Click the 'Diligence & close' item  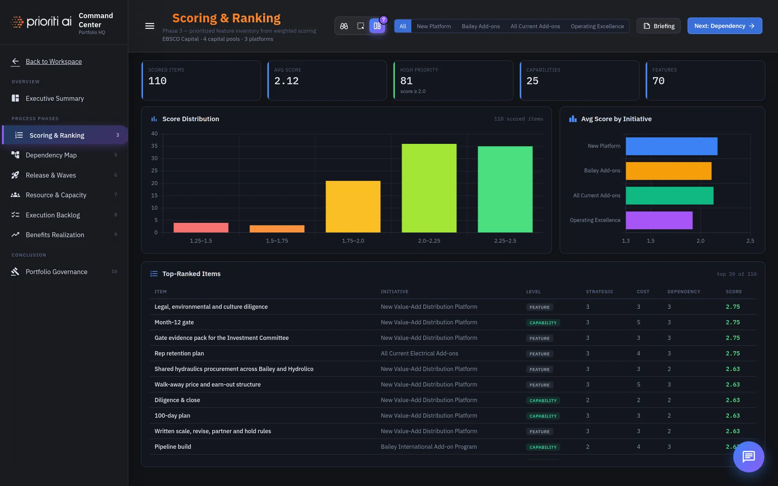coord(177,400)
